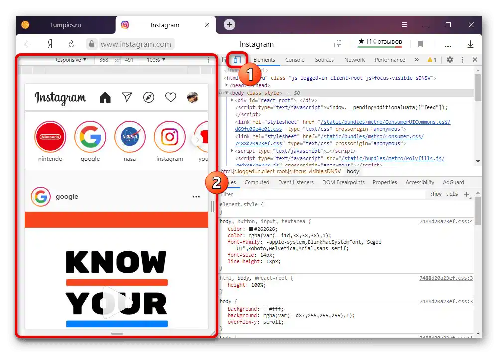Open the Performance tab

(390, 60)
